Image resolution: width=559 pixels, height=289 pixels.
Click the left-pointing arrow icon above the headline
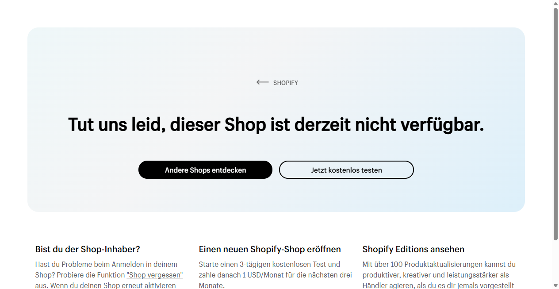262,82
